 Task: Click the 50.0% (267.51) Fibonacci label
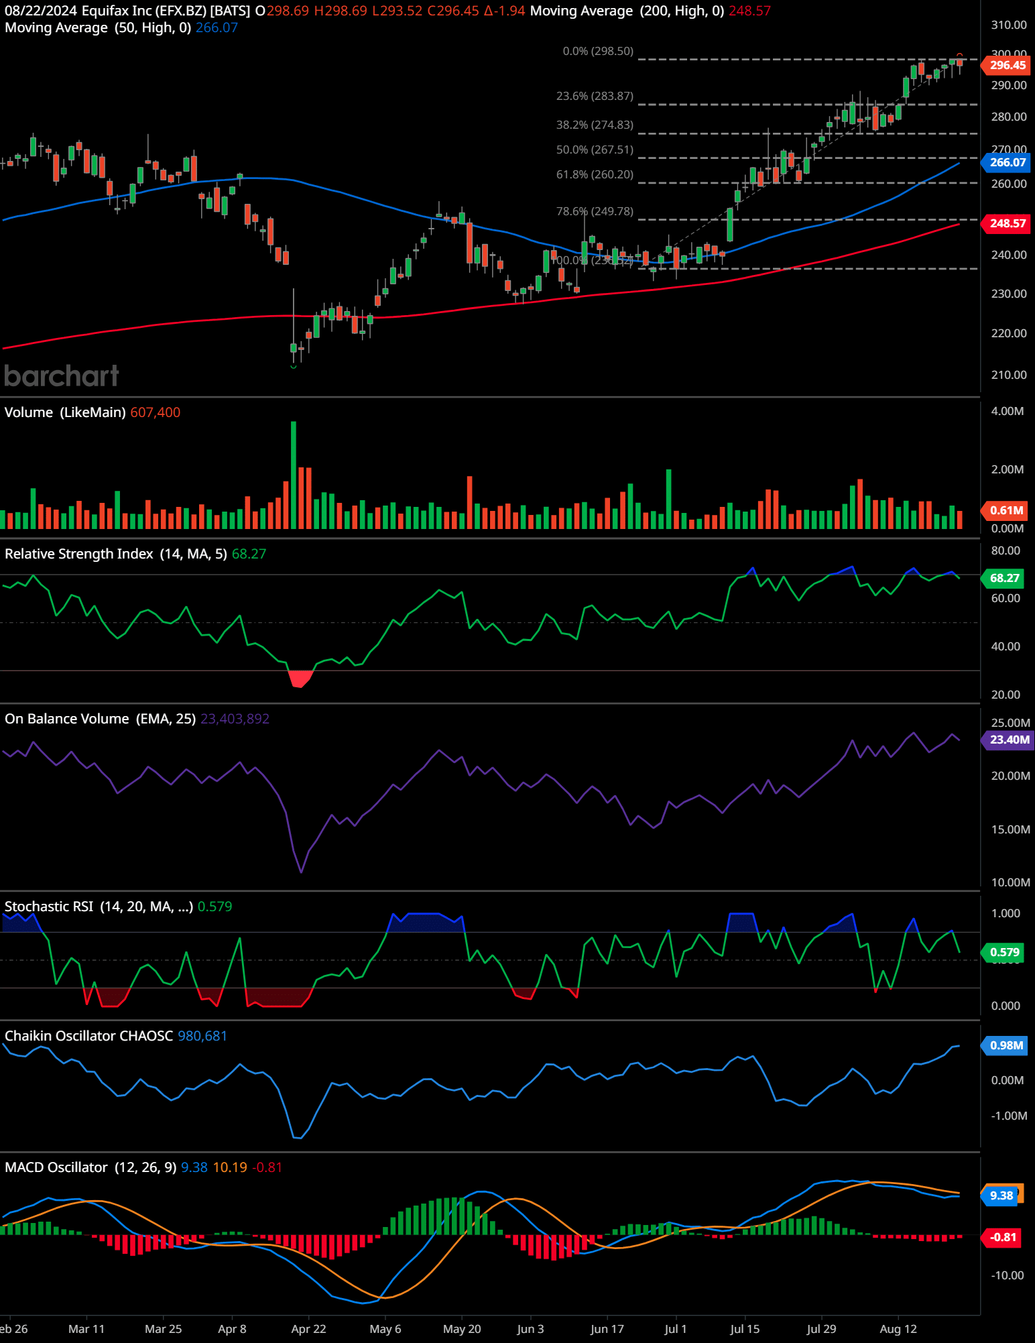pos(595,150)
